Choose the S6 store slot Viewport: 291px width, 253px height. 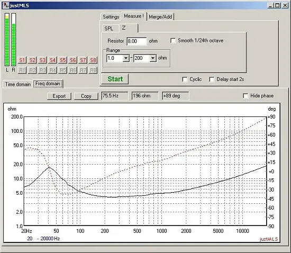(x=73, y=60)
